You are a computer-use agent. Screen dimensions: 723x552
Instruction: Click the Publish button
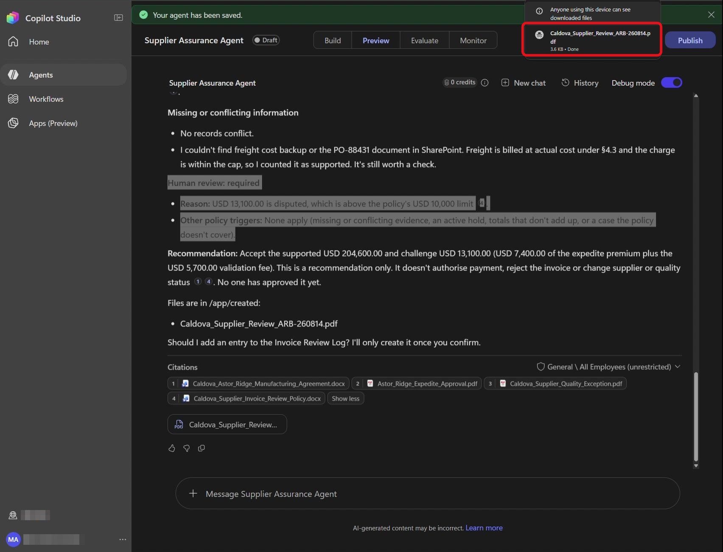click(x=690, y=40)
